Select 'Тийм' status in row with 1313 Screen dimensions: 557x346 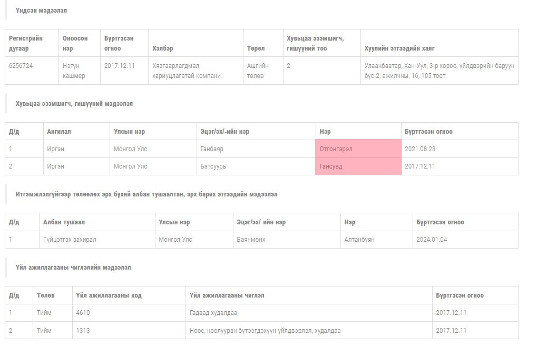click(x=44, y=331)
